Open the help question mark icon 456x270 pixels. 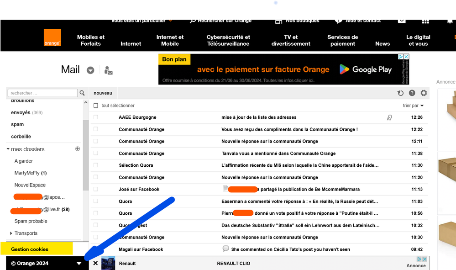click(x=412, y=93)
